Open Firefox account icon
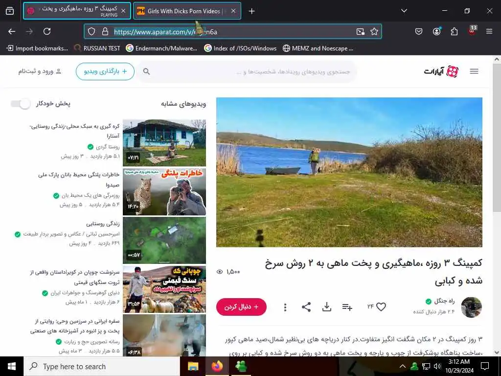501x376 pixels. tap(436, 31)
